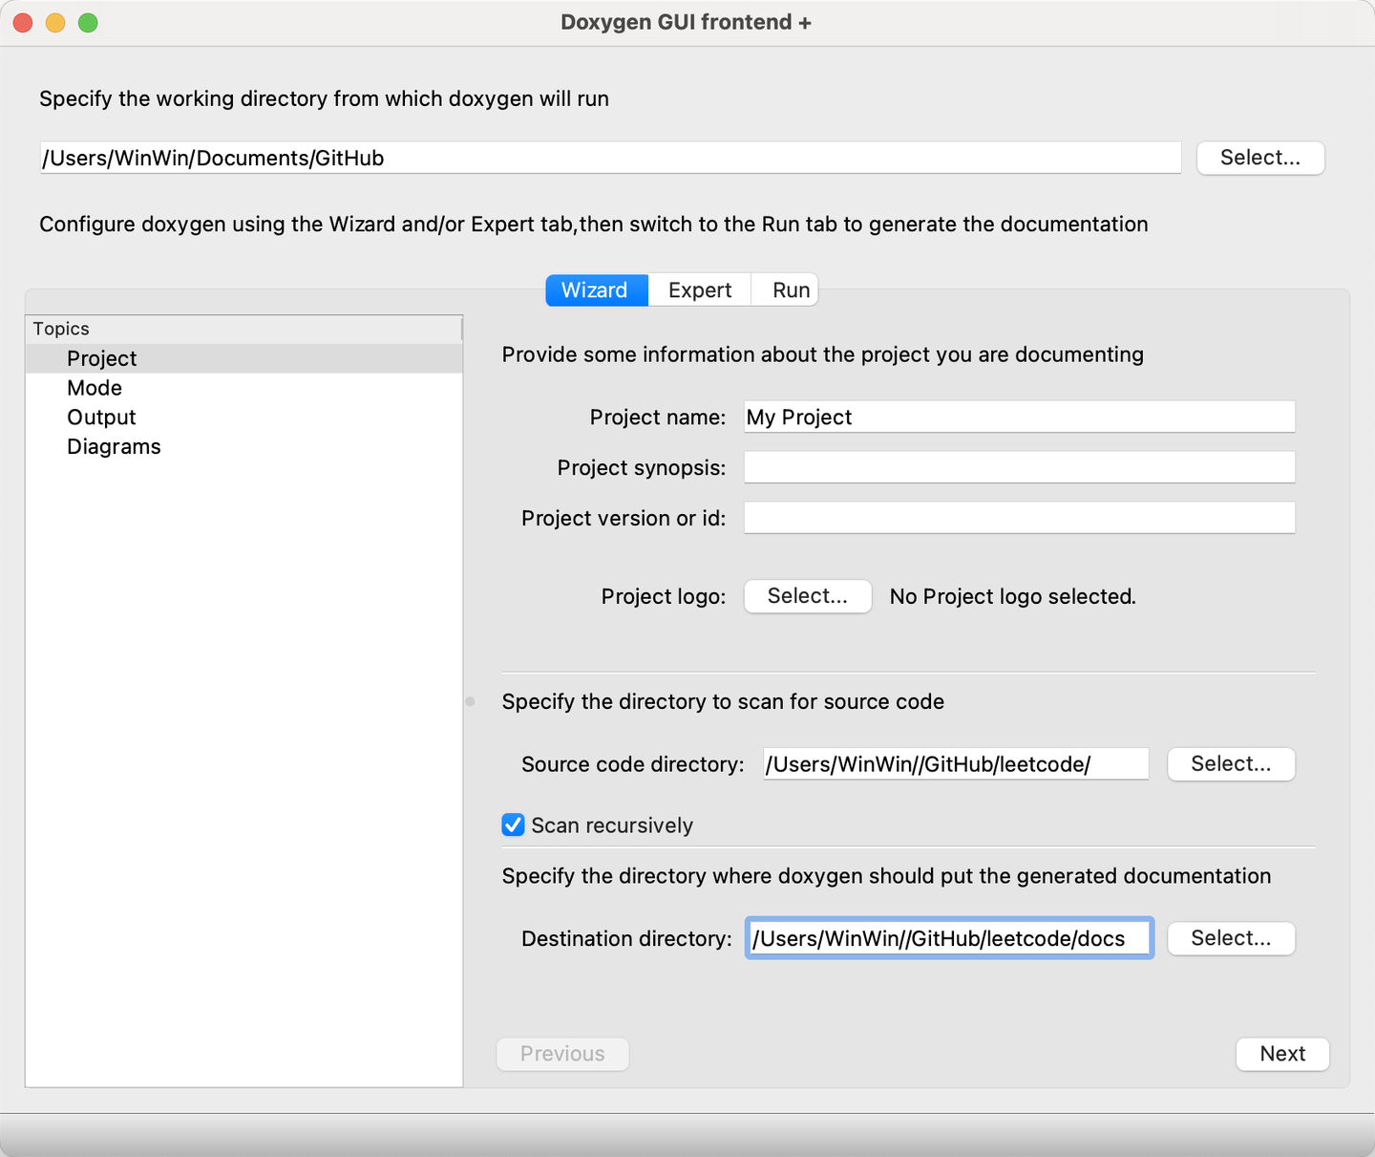Select the Wizard tab
This screenshot has width=1375, height=1157.
point(595,290)
